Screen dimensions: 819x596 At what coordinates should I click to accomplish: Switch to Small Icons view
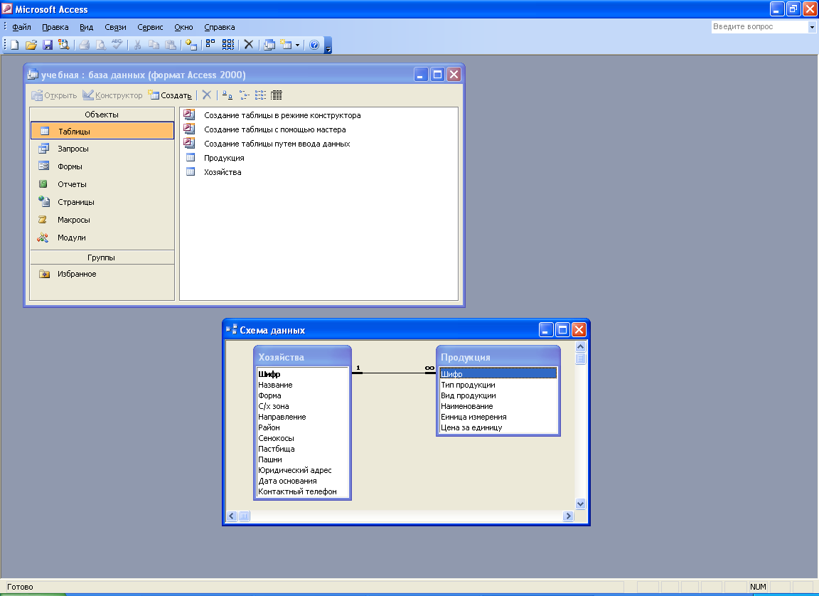(x=244, y=95)
